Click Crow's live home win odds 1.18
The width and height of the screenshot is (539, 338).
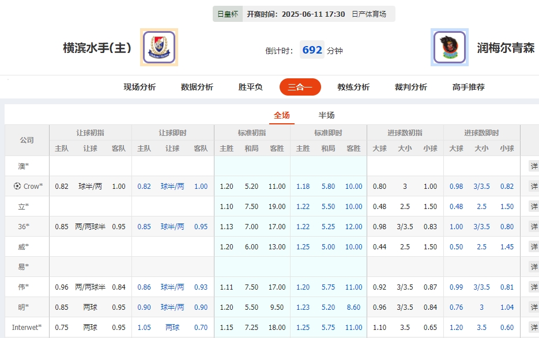303,186
